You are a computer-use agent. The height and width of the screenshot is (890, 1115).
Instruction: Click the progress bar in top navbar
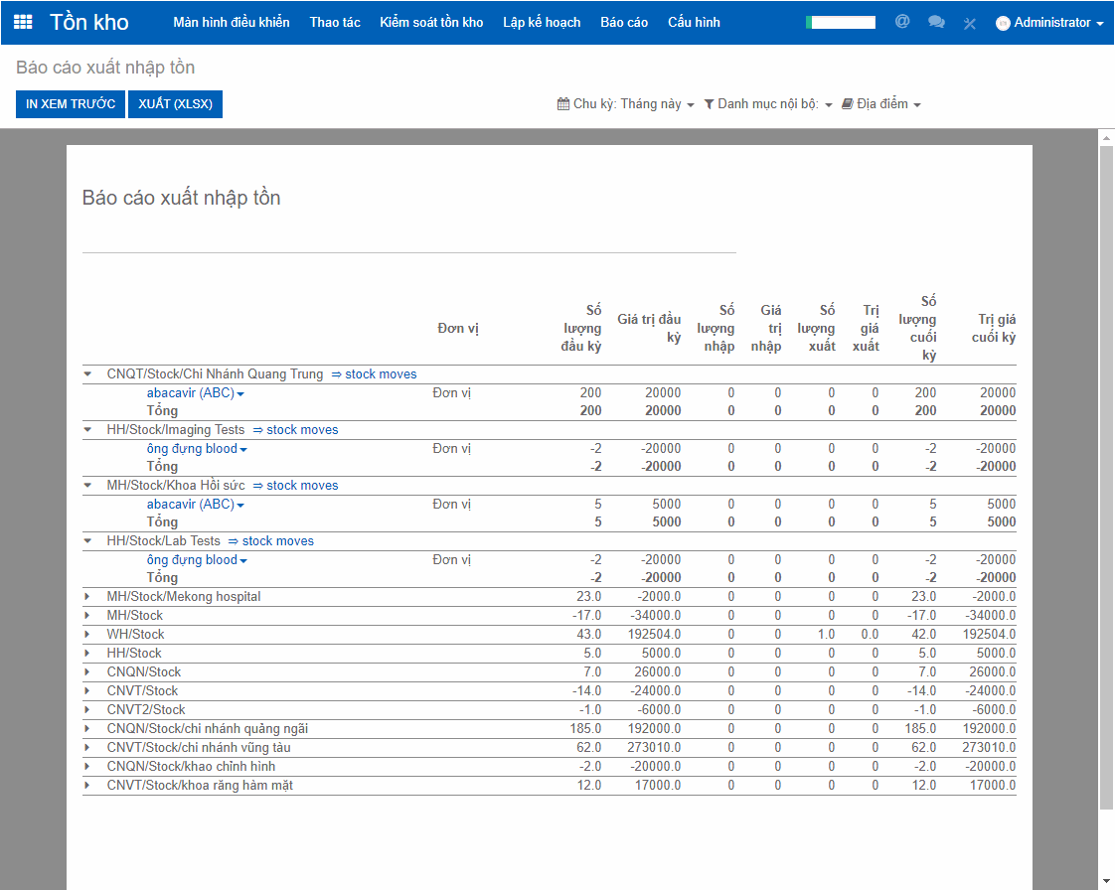click(841, 22)
